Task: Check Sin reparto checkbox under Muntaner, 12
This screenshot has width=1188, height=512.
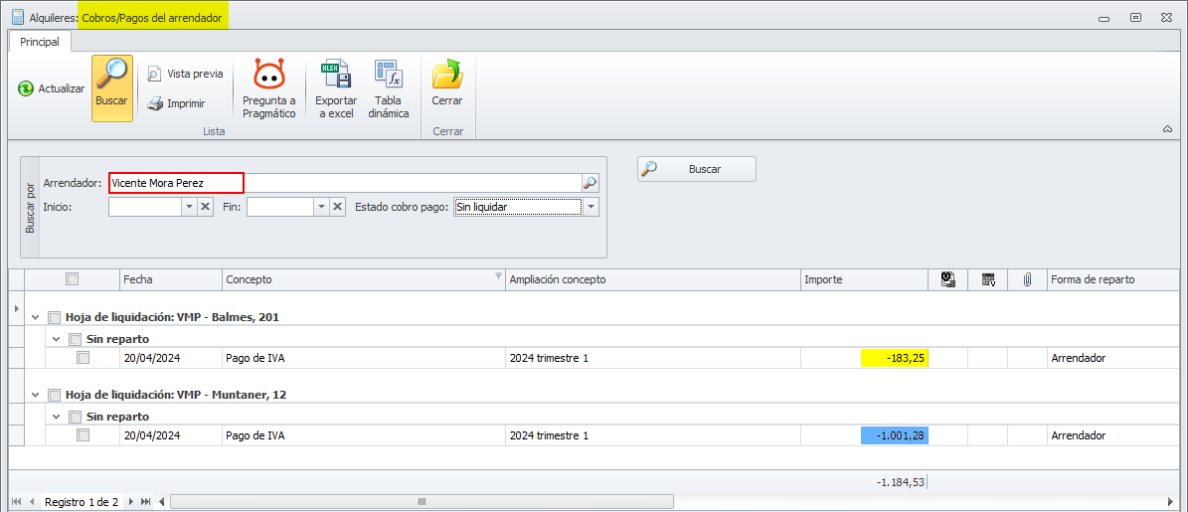Action: click(x=75, y=417)
